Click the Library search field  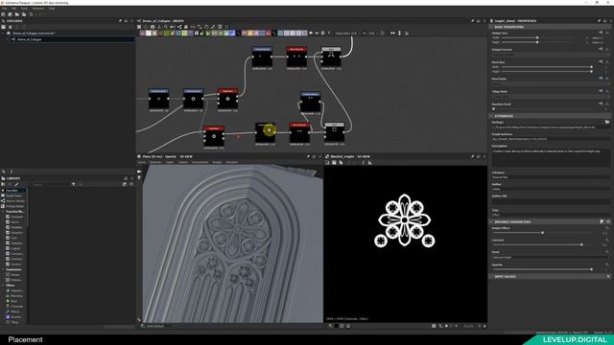(x=51, y=184)
